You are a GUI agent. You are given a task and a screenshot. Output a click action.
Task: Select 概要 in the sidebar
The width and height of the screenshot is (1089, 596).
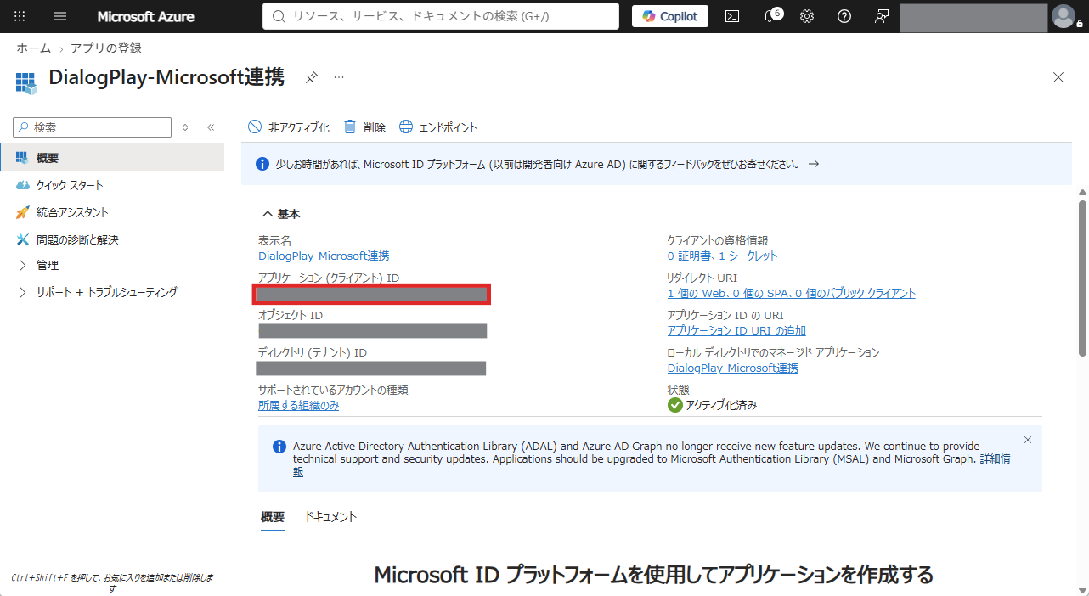[112, 158]
